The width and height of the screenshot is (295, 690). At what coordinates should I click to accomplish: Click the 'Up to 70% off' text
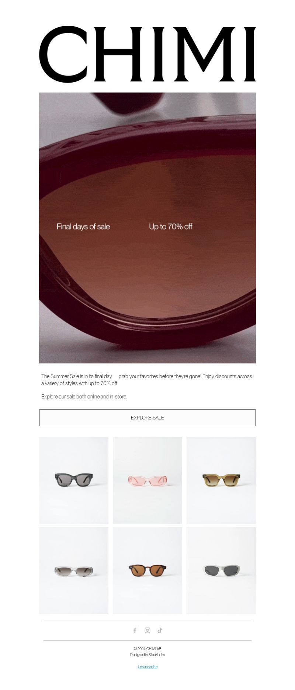[x=170, y=227]
